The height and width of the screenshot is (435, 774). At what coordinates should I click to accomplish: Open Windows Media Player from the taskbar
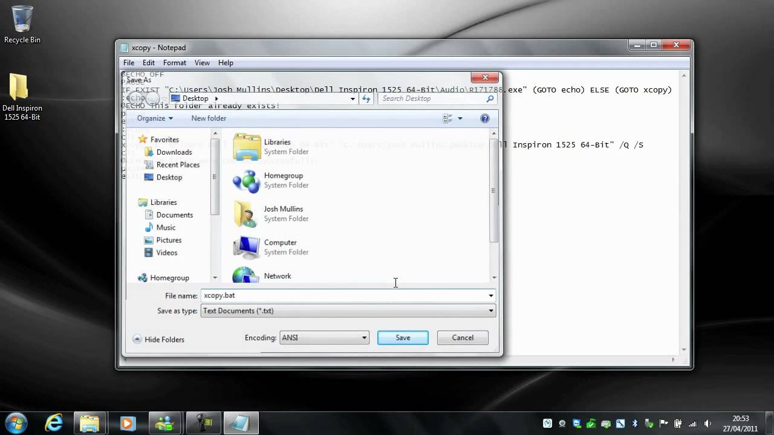click(127, 423)
